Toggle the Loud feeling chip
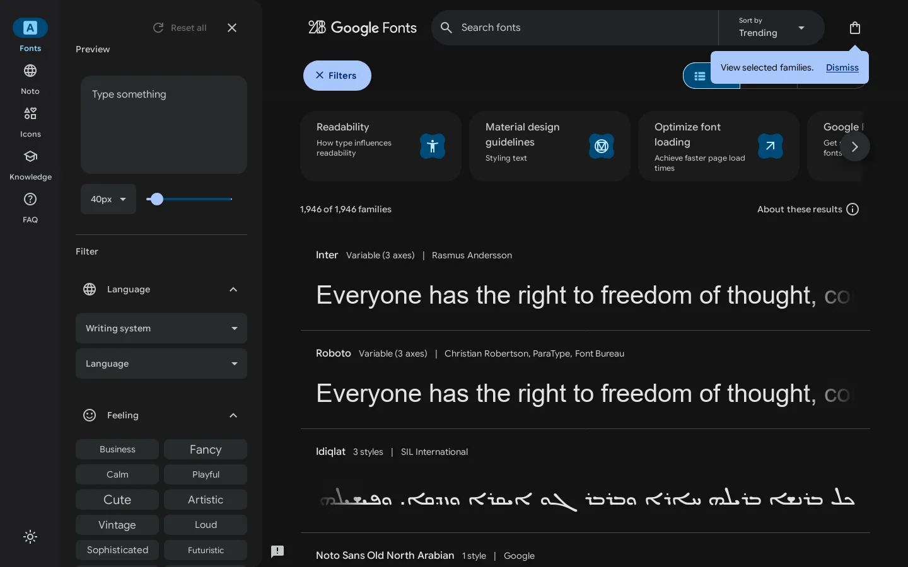Image resolution: width=908 pixels, height=567 pixels. coord(206,525)
